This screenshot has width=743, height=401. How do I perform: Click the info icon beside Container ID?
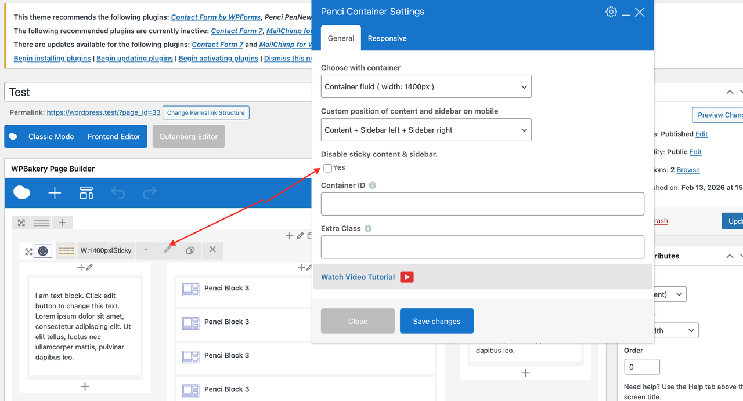coord(373,185)
